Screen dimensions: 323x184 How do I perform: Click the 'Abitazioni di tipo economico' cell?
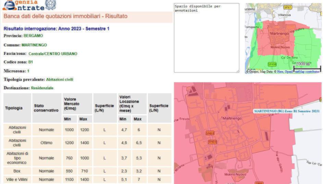17,158
